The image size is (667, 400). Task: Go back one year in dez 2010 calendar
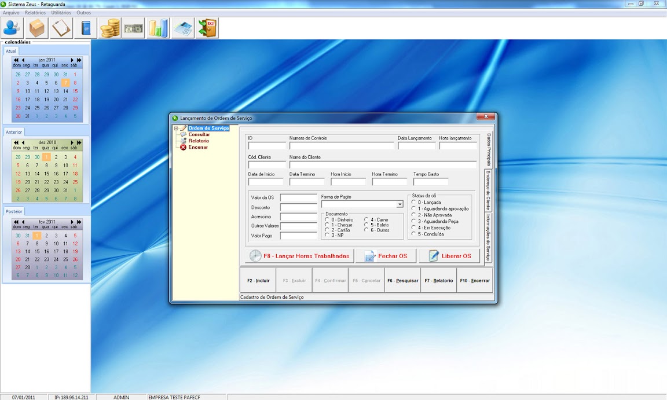click(16, 142)
